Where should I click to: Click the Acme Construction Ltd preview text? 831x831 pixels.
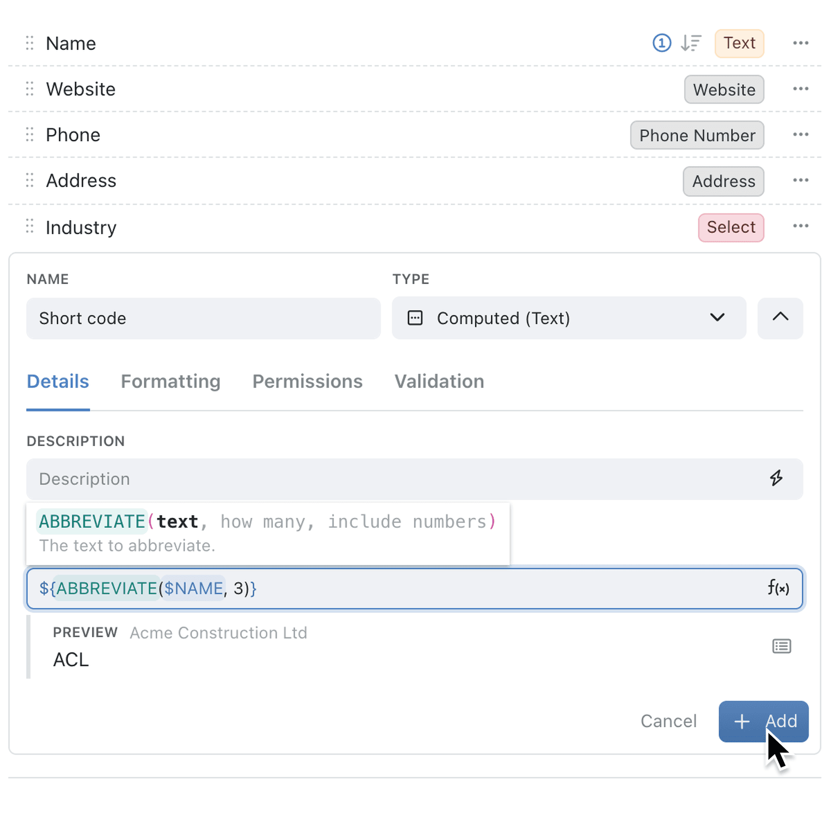[x=218, y=633]
